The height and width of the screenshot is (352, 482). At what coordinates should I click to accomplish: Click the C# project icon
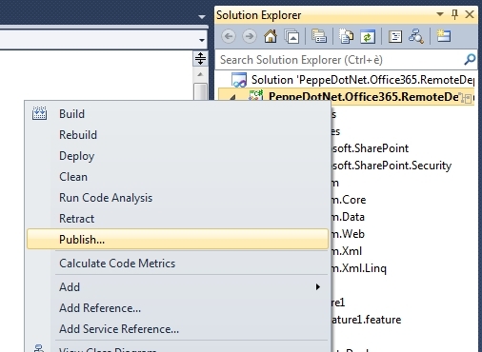(x=256, y=95)
